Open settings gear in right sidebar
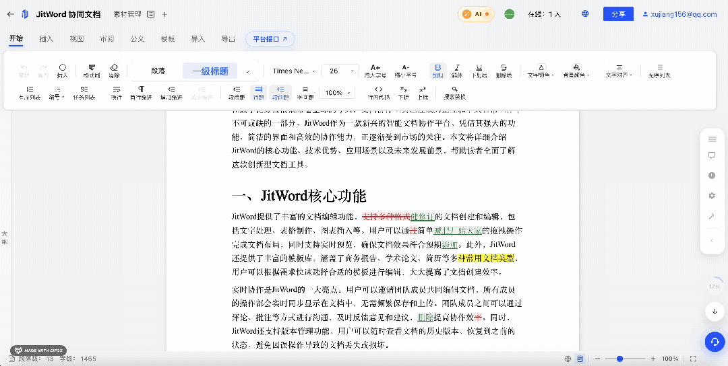Viewport: 728px width, 366px height. tap(712, 196)
